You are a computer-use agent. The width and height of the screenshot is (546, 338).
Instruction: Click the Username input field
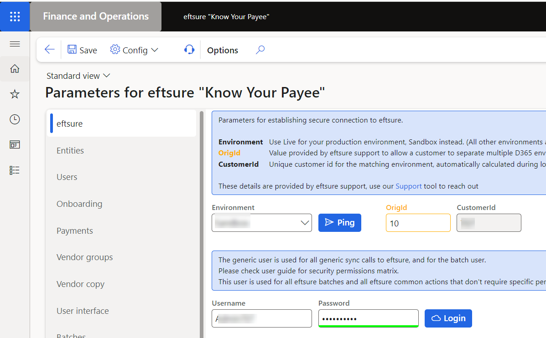coord(261,318)
